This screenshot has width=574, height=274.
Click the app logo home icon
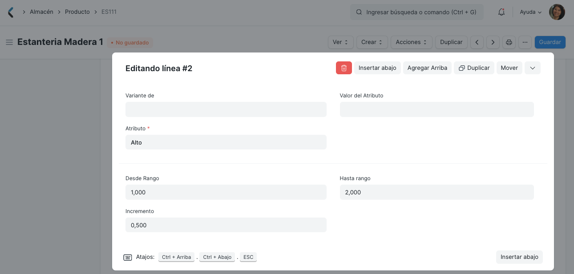tap(11, 12)
